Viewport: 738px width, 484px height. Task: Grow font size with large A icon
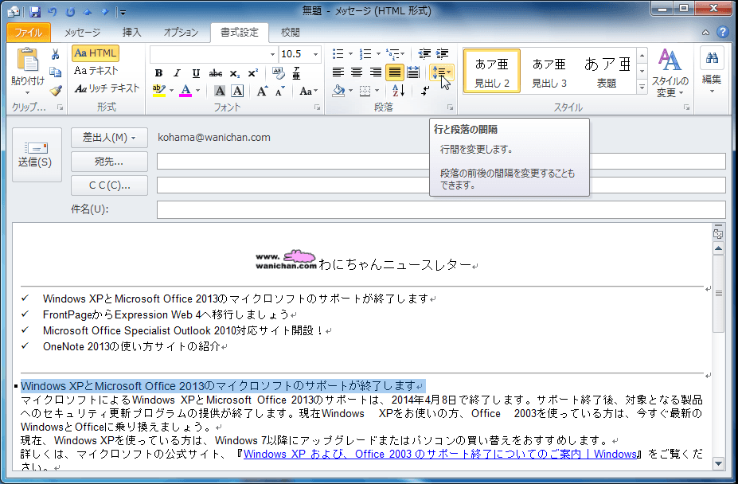[x=262, y=92]
